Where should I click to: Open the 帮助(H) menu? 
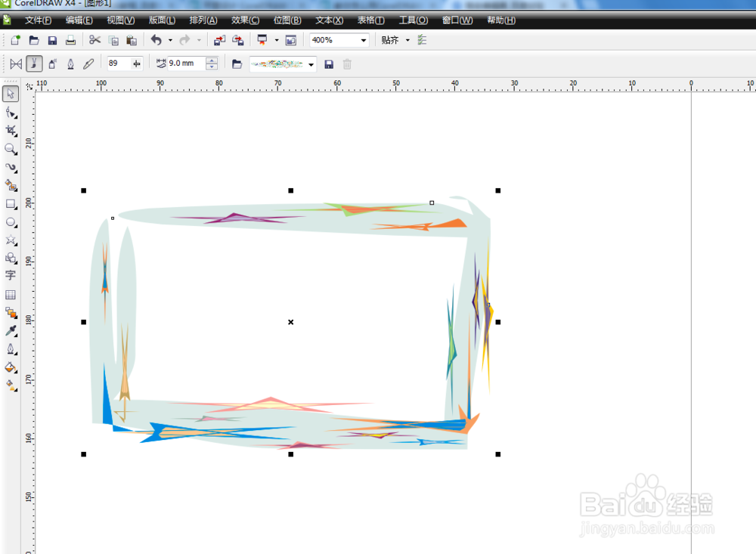click(501, 20)
